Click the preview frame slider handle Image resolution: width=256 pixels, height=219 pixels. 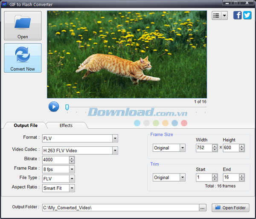pyautogui.click(x=67, y=108)
